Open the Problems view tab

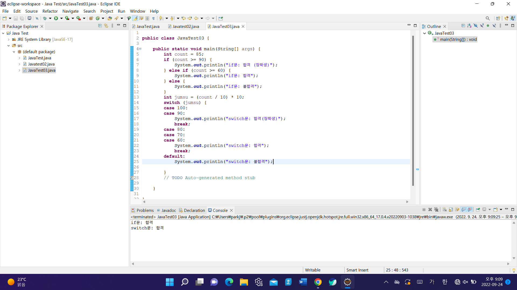tap(145, 210)
